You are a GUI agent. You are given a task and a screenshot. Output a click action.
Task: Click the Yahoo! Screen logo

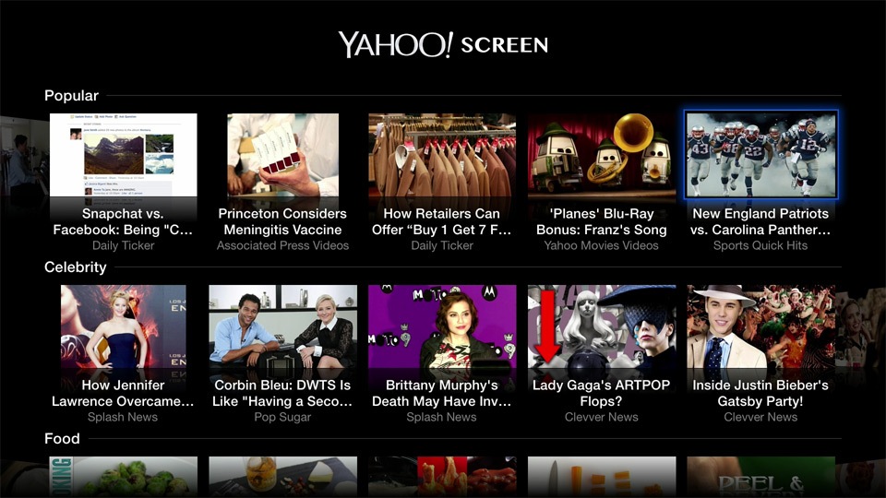pyautogui.click(x=443, y=44)
